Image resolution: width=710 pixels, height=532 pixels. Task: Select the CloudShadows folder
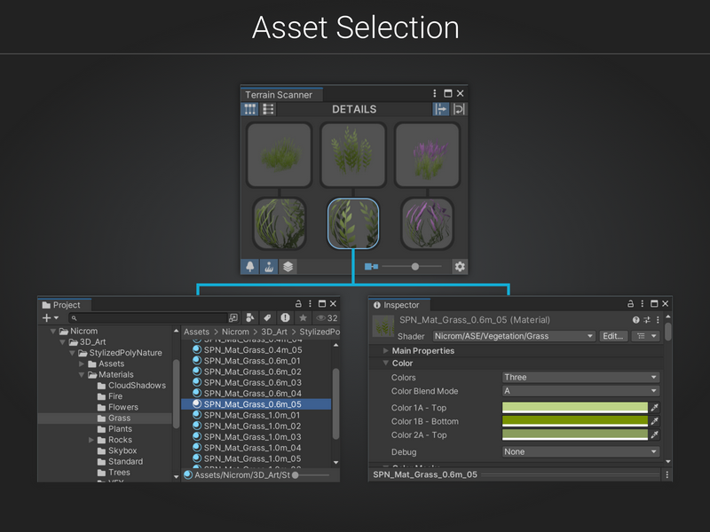tap(131, 386)
